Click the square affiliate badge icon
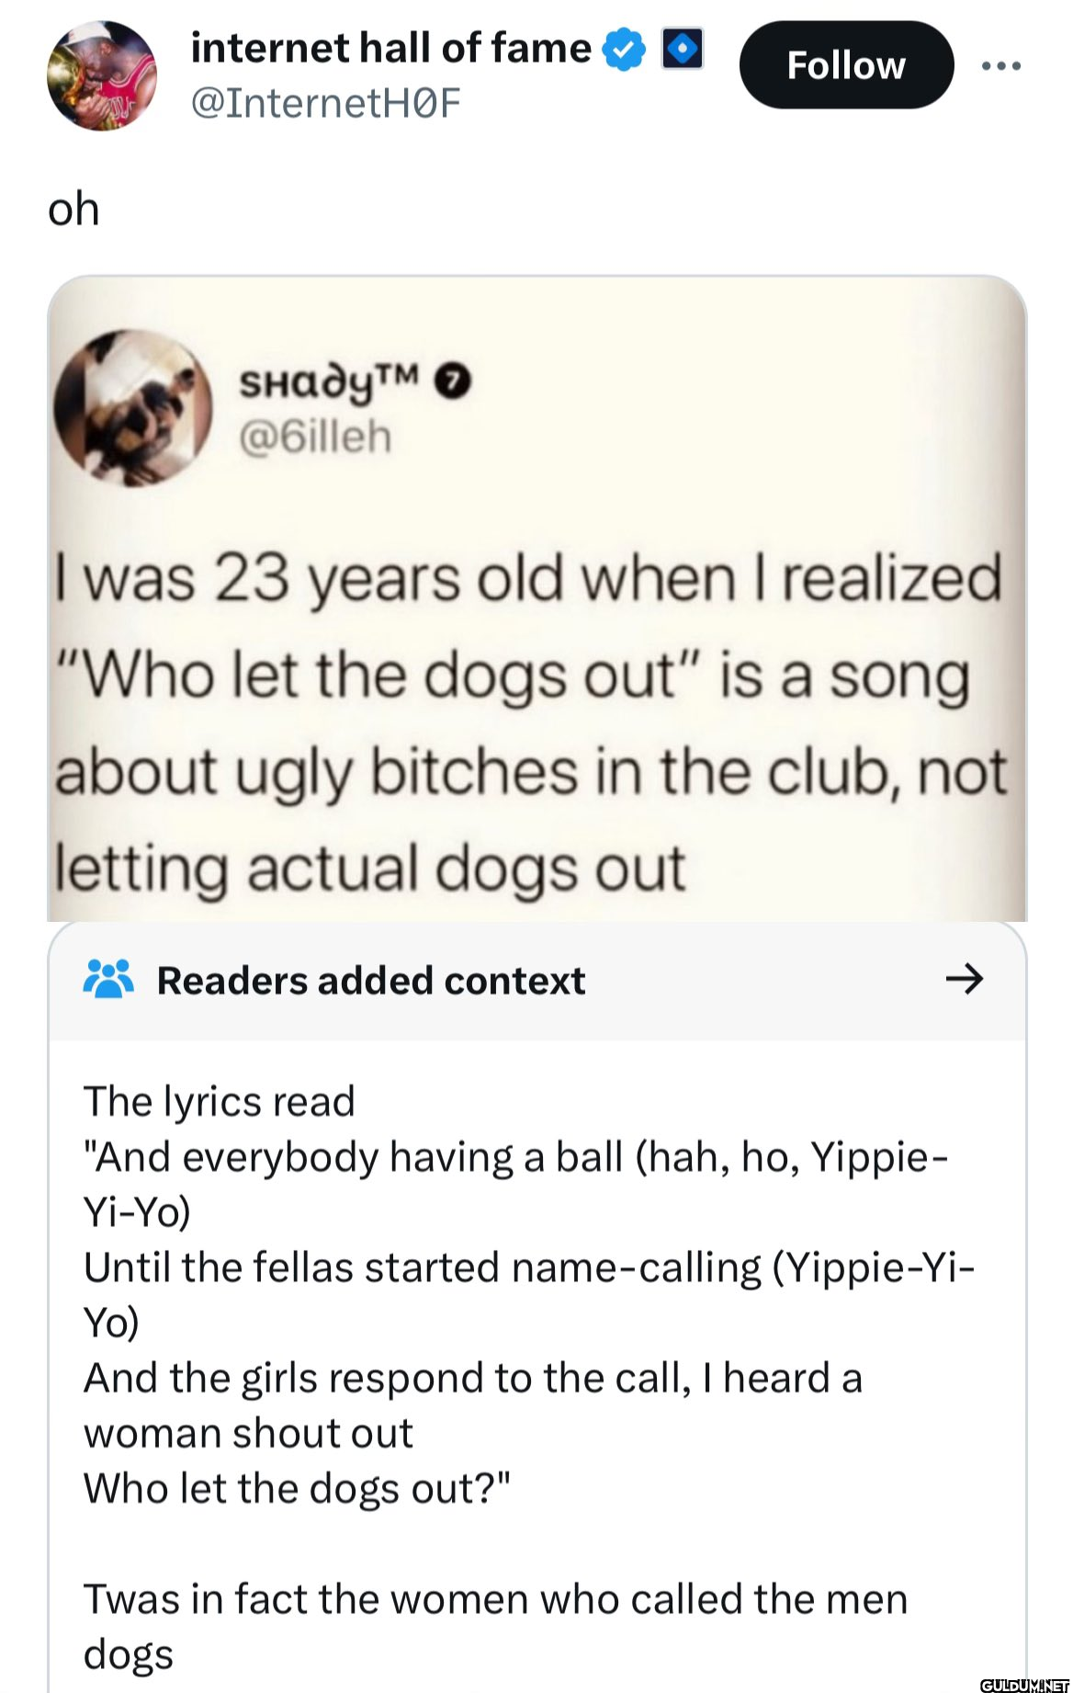This screenshot has width=1073, height=1693. tap(683, 49)
